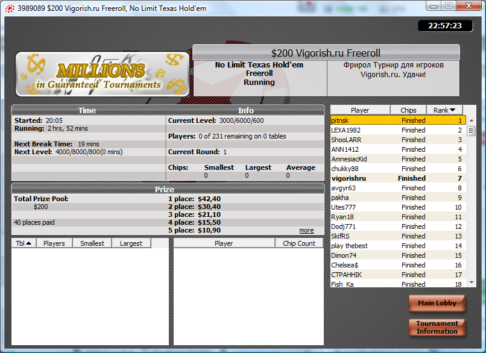The width and height of the screenshot is (486, 353).
Task: Select player LEXA1982 row
Action: [x=398, y=130]
